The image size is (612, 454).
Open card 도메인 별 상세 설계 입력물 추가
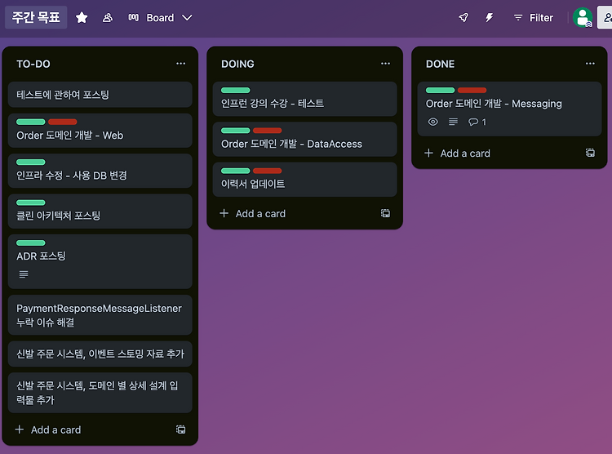tap(100, 393)
